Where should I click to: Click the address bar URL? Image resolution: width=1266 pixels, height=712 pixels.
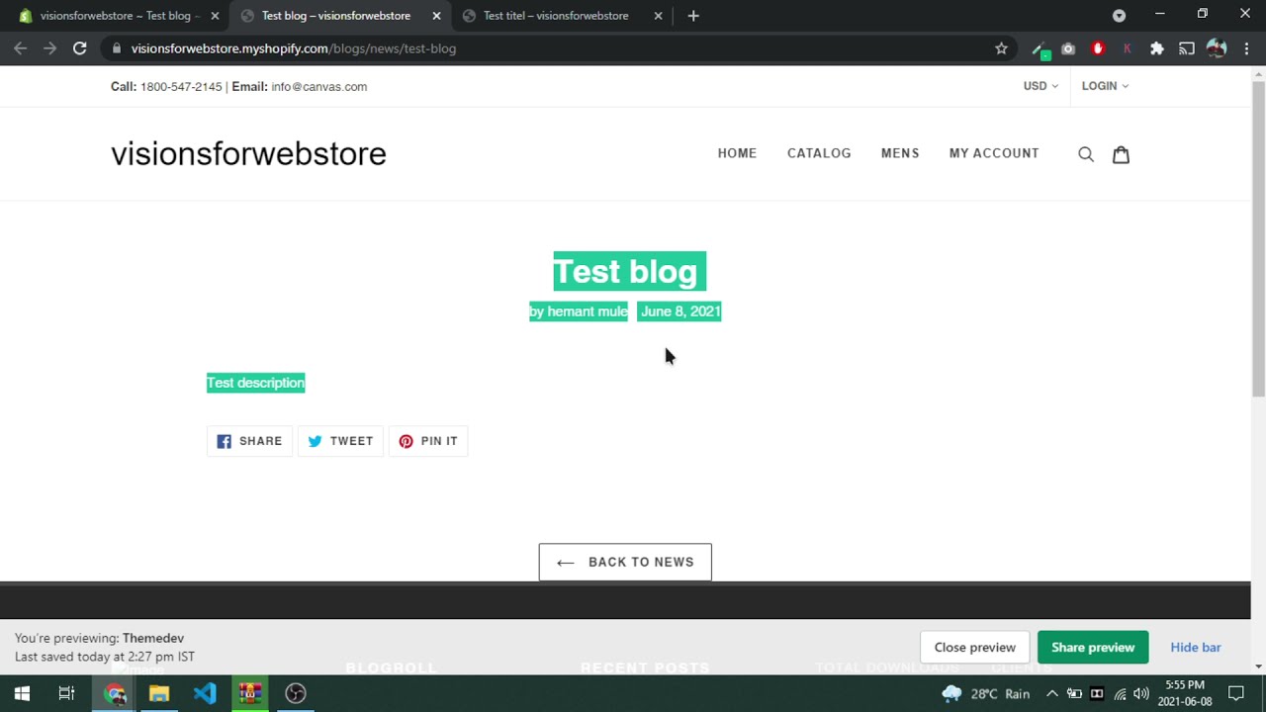click(x=293, y=47)
